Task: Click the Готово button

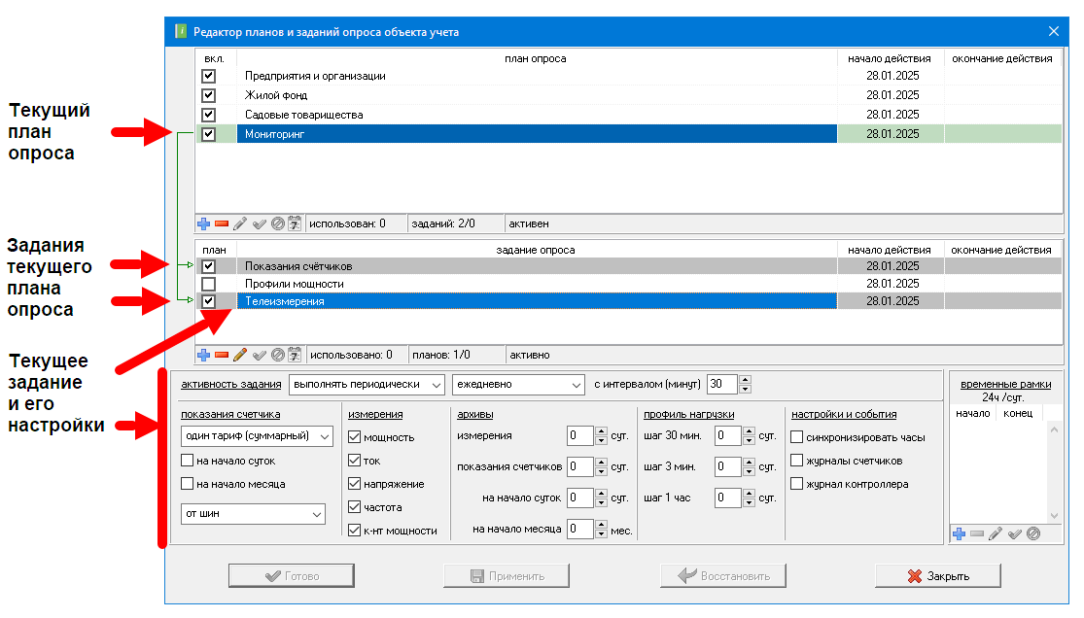Action: [292, 576]
